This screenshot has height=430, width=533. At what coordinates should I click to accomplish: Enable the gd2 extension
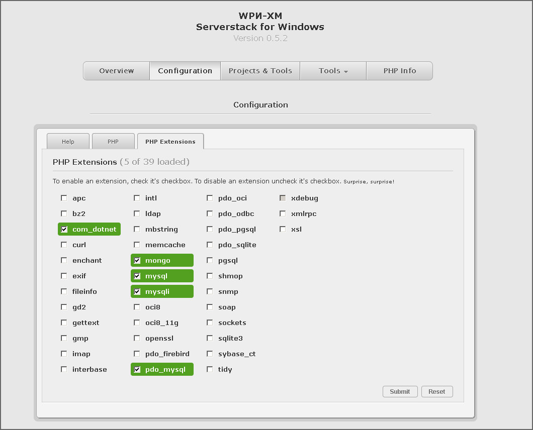click(x=64, y=307)
